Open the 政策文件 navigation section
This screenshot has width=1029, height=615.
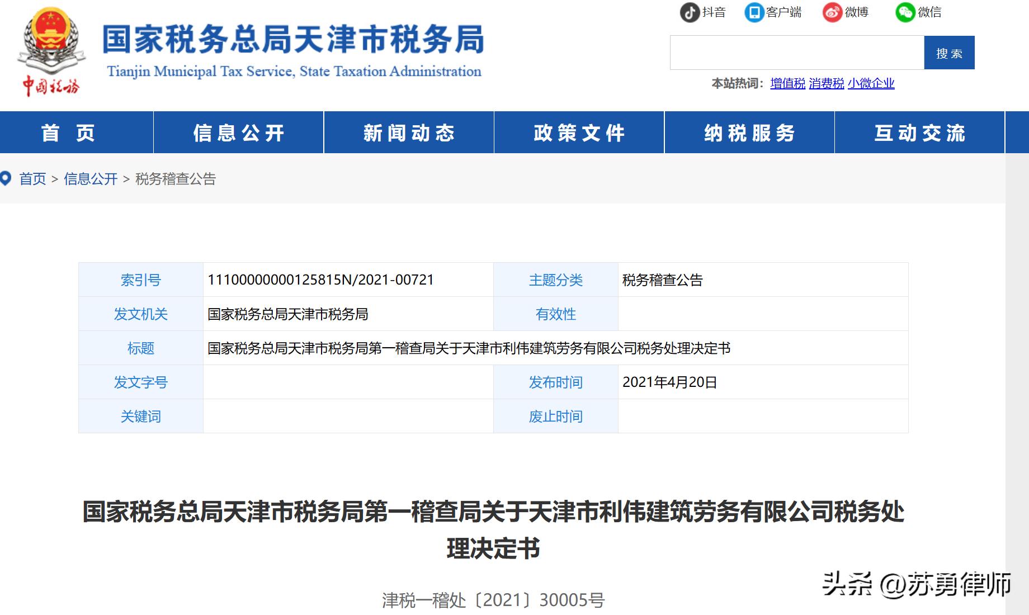[579, 133]
